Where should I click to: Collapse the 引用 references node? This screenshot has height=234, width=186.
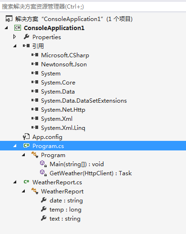pos(15,46)
